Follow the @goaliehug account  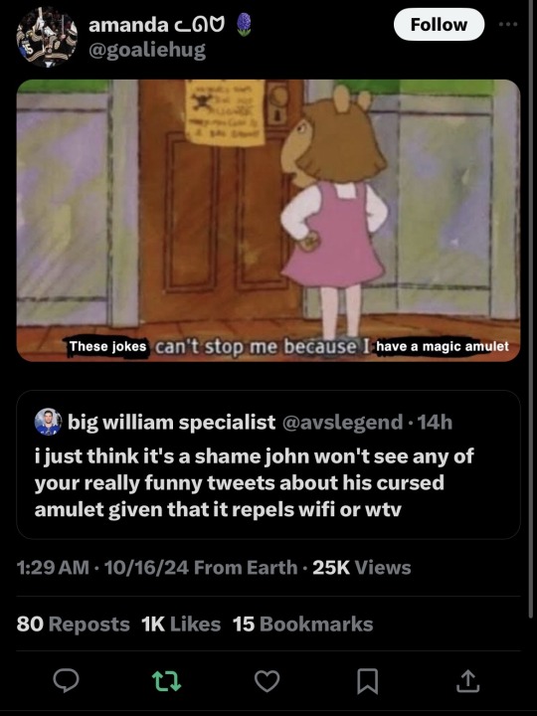tap(439, 25)
